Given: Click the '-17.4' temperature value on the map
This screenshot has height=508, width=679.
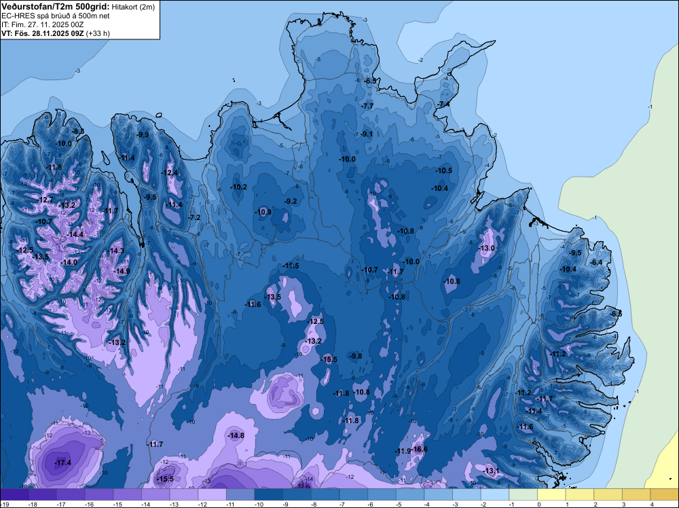Looking at the screenshot, I should [62, 463].
